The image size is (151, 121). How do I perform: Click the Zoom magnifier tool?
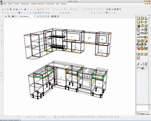110,9
